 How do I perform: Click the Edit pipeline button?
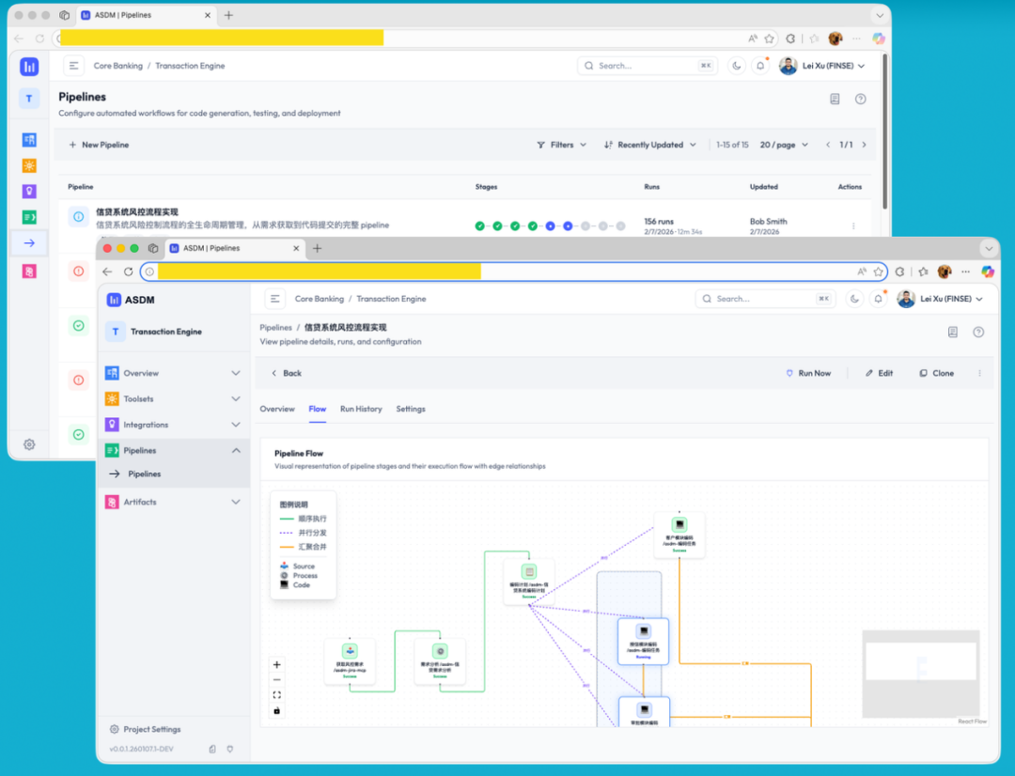tap(879, 373)
